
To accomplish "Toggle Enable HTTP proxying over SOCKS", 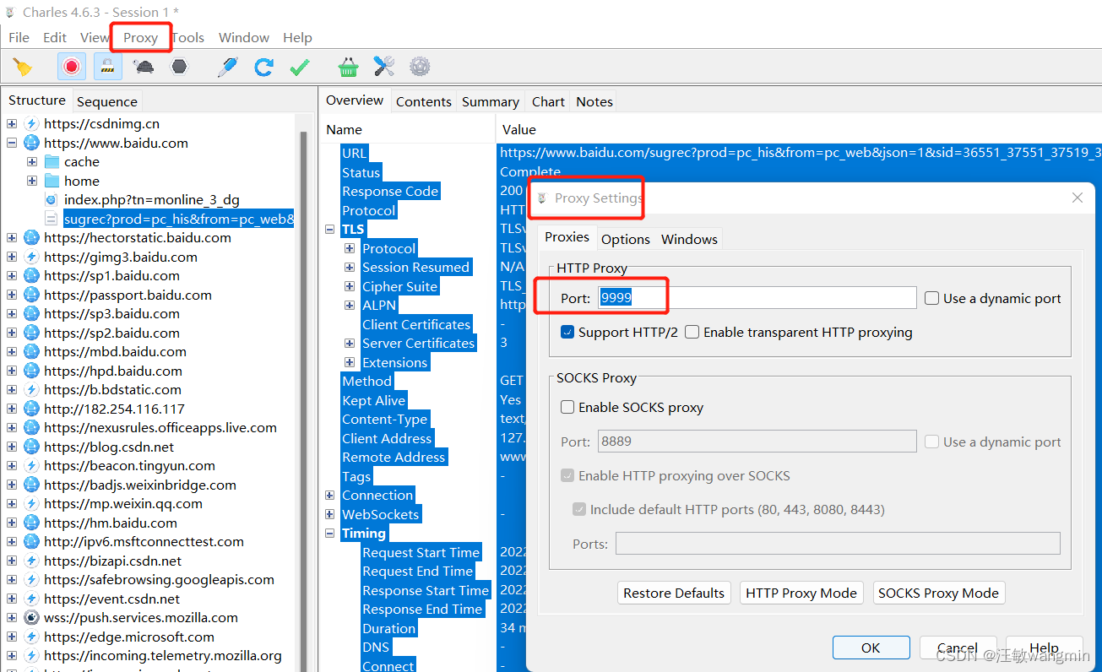I will point(567,475).
